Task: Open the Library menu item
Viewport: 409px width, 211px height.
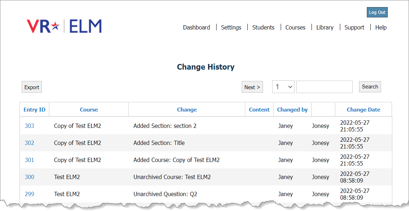Action: (x=325, y=27)
